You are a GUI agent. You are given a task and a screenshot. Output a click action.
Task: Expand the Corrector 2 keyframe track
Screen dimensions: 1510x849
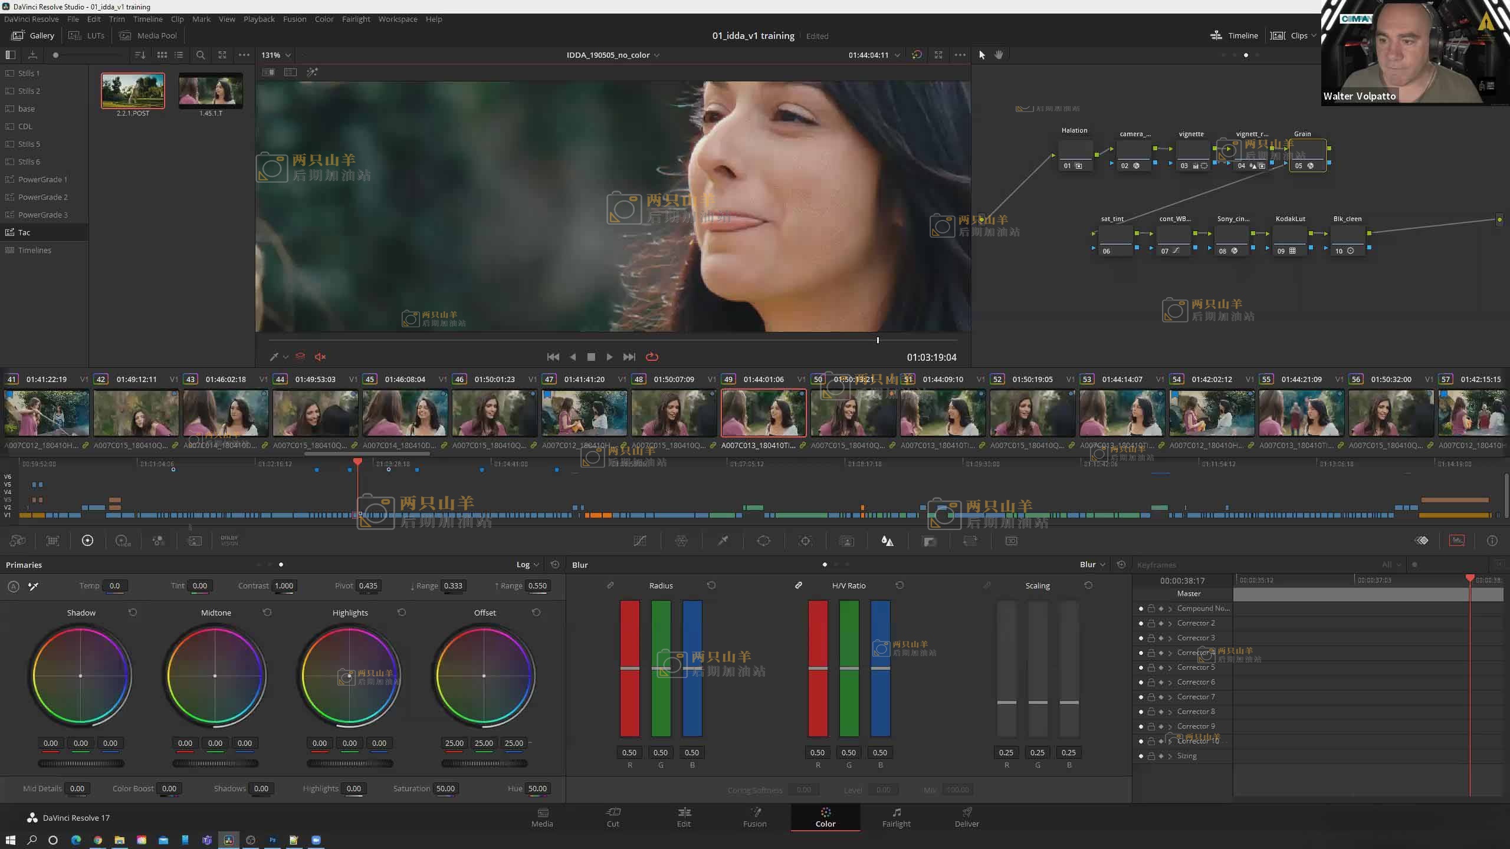click(x=1170, y=623)
